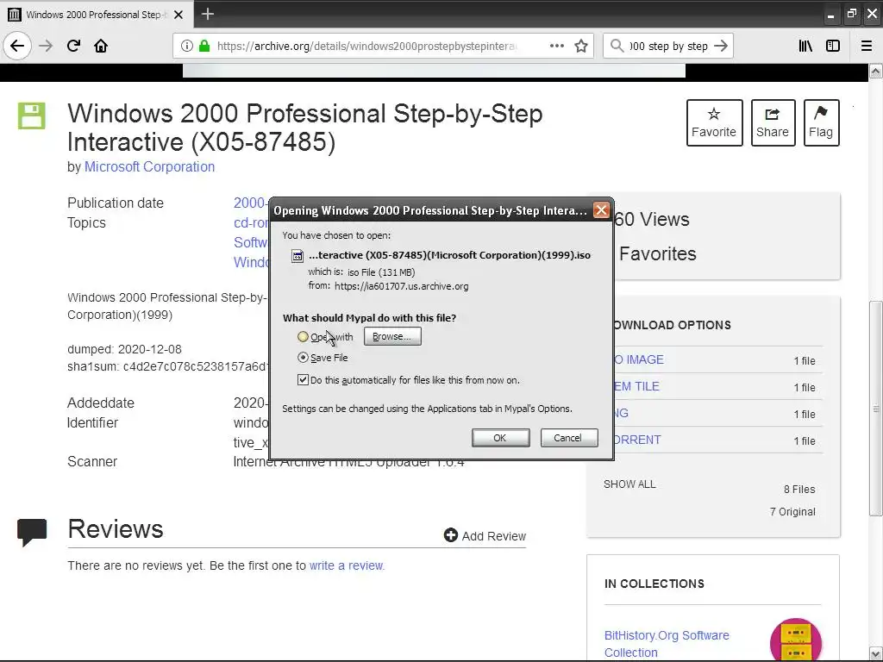
Task: Favorite this archive item
Action: pyautogui.click(x=714, y=122)
